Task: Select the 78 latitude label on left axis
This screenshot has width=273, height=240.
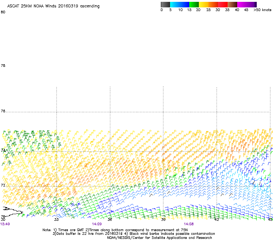Action: (x=3, y=65)
